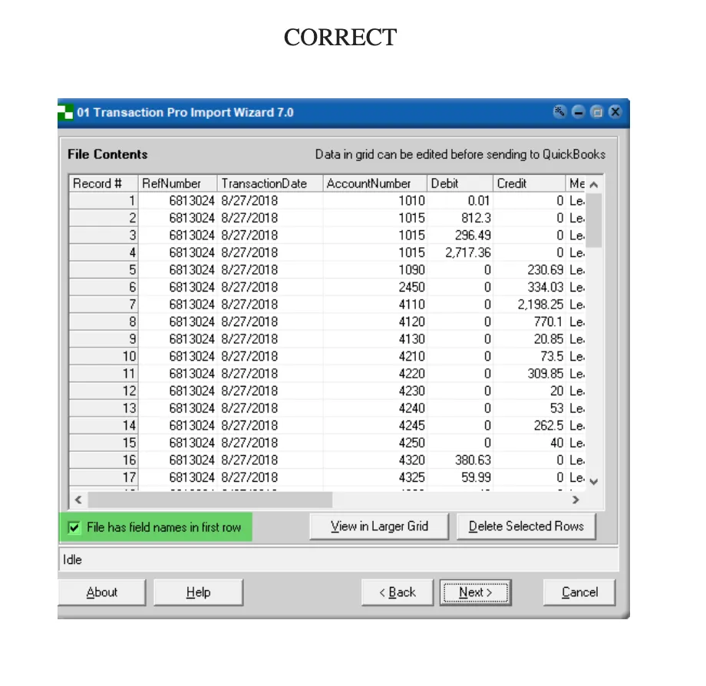This screenshot has height=686, width=706.
Task: Click the RefNumber column header
Action: (177, 183)
